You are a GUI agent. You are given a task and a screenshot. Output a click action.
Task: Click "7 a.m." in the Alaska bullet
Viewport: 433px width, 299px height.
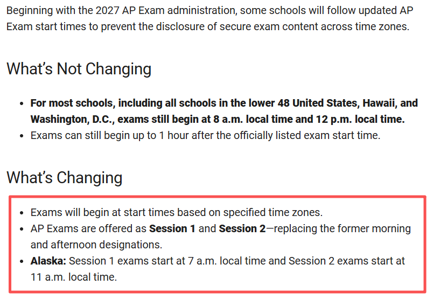click(202, 261)
